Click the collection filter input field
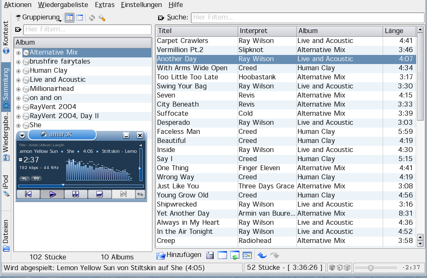This screenshot has height=278, width=427. [87, 29]
